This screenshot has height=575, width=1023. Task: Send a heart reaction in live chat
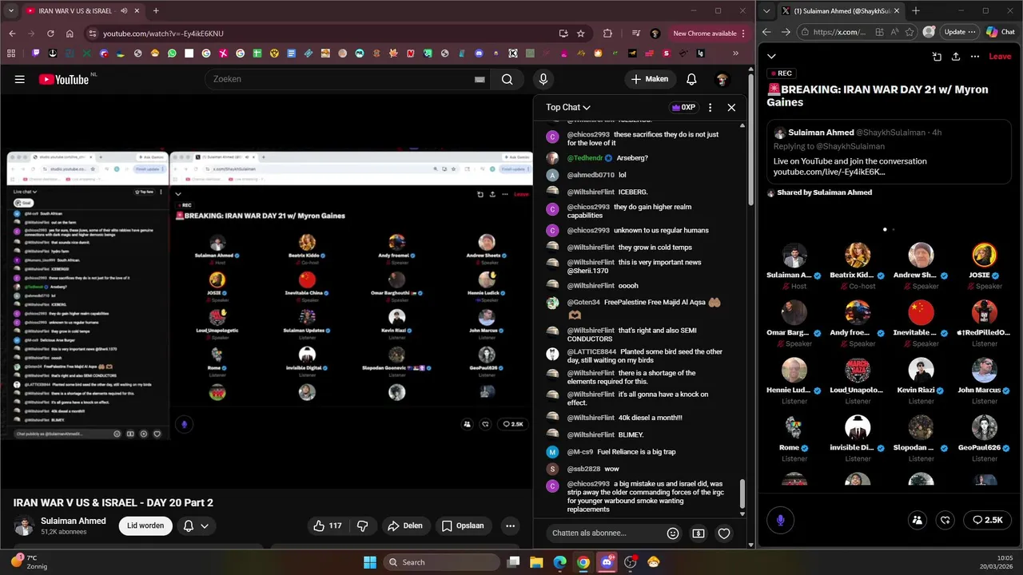coord(724,533)
